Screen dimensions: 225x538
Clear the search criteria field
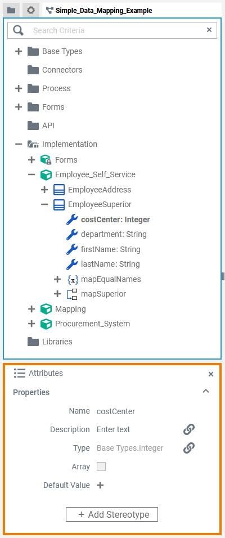[x=209, y=30]
